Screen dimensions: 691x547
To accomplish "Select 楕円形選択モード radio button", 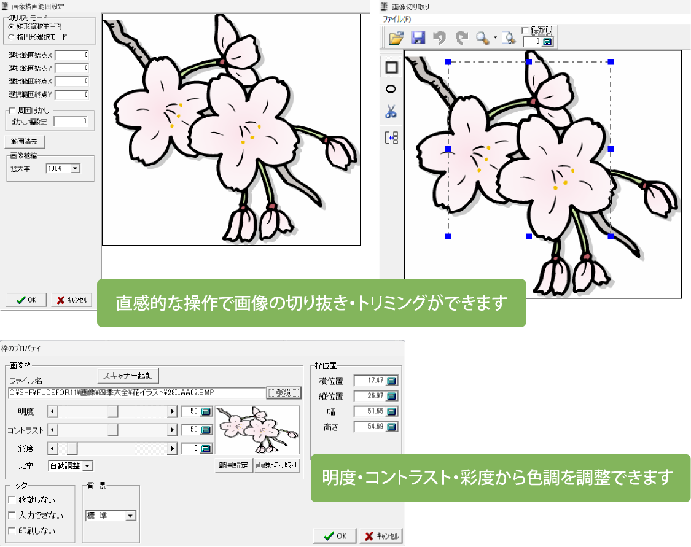I will click(x=12, y=37).
